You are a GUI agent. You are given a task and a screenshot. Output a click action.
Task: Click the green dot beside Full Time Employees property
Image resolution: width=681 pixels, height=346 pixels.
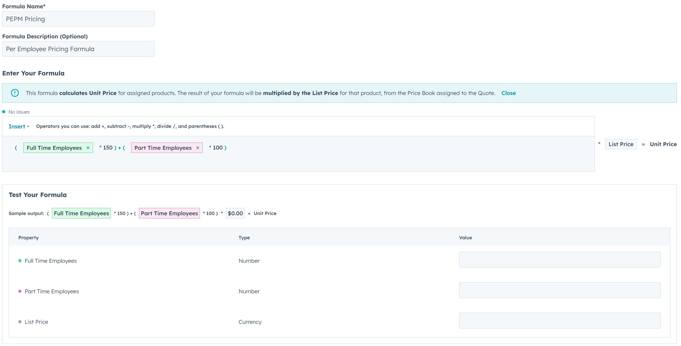(x=20, y=261)
